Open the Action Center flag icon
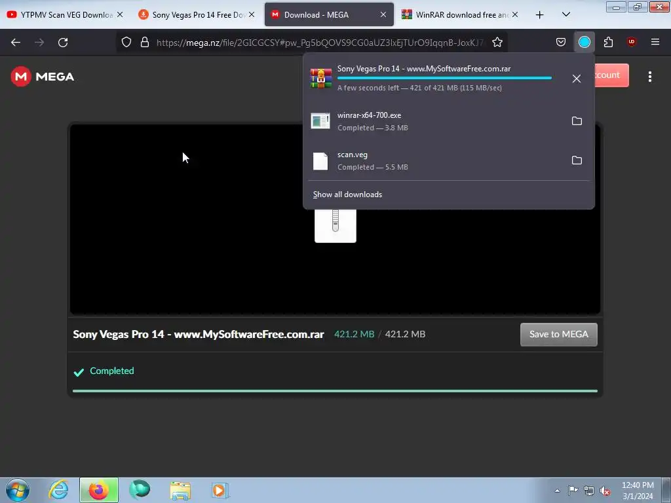The width and height of the screenshot is (671, 503). point(573,491)
